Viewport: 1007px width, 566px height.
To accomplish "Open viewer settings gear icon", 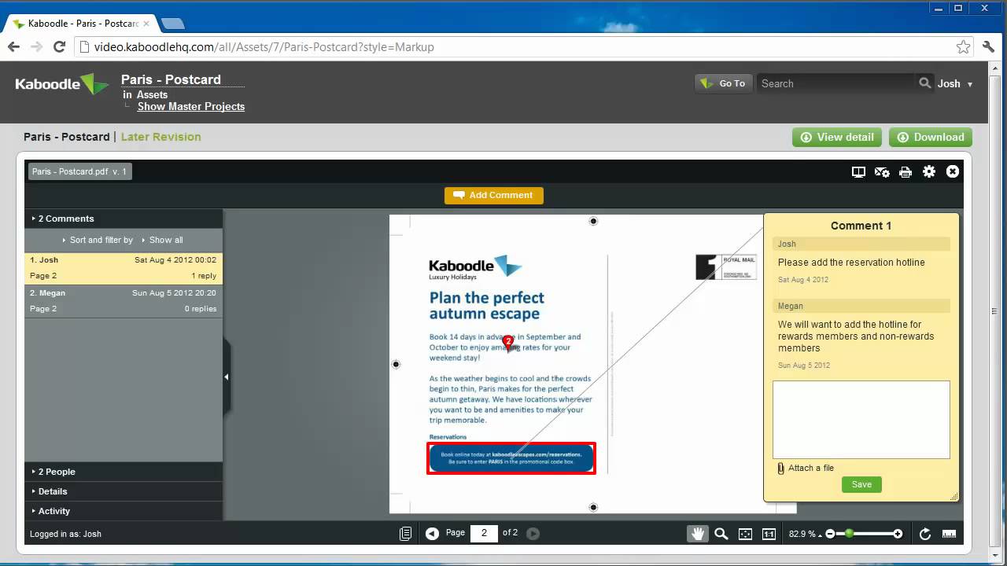I will click(x=929, y=171).
